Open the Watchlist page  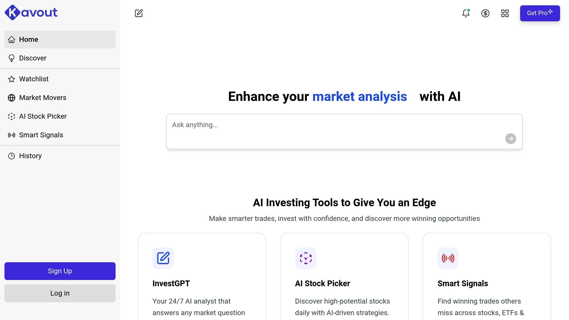pyautogui.click(x=60, y=79)
